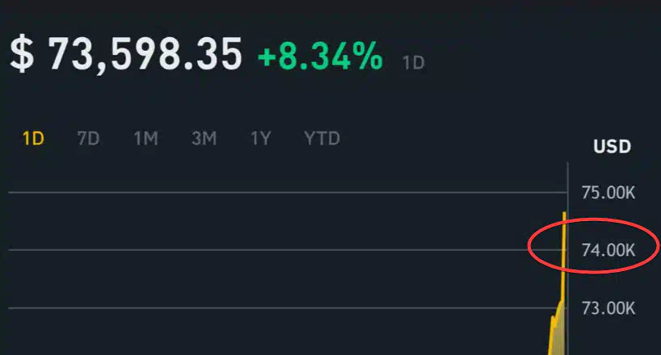The height and width of the screenshot is (355, 661).
Task: Click the vertical price axis line
Action: point(568,258)
